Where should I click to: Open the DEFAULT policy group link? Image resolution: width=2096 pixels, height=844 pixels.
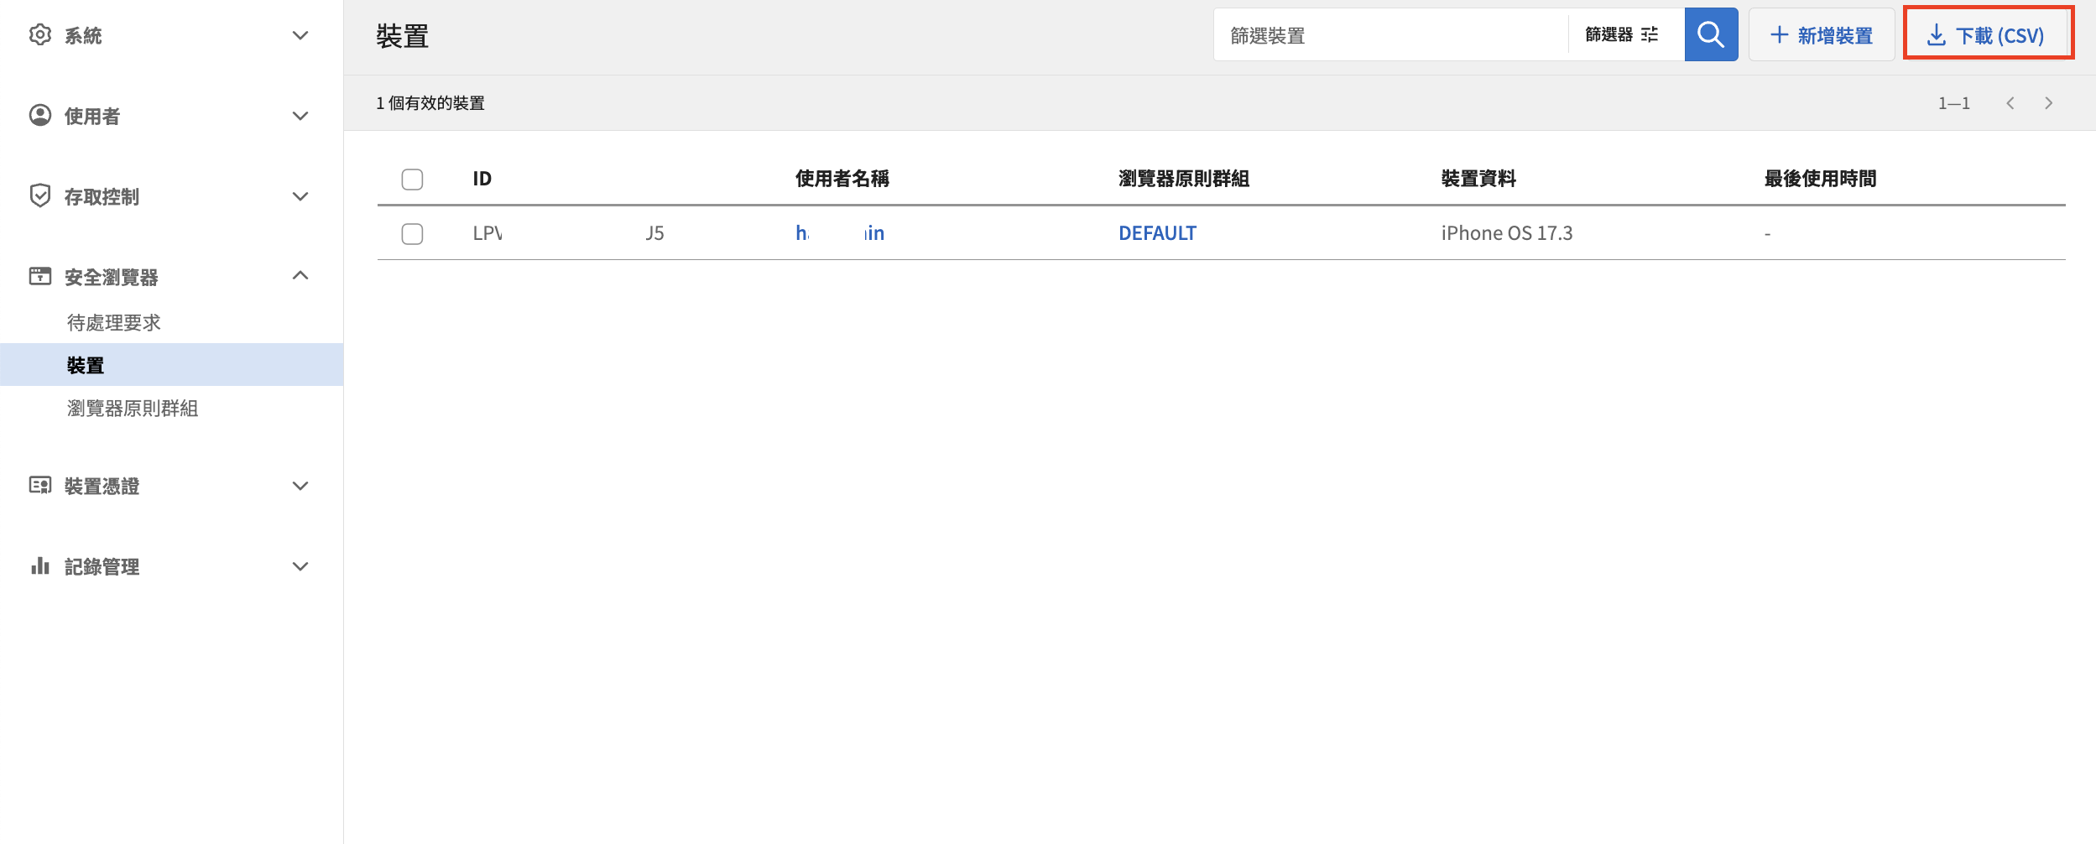click(1157, 233)
